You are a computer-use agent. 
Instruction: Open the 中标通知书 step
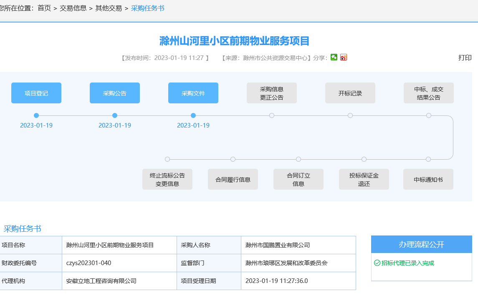coord(428,179)
